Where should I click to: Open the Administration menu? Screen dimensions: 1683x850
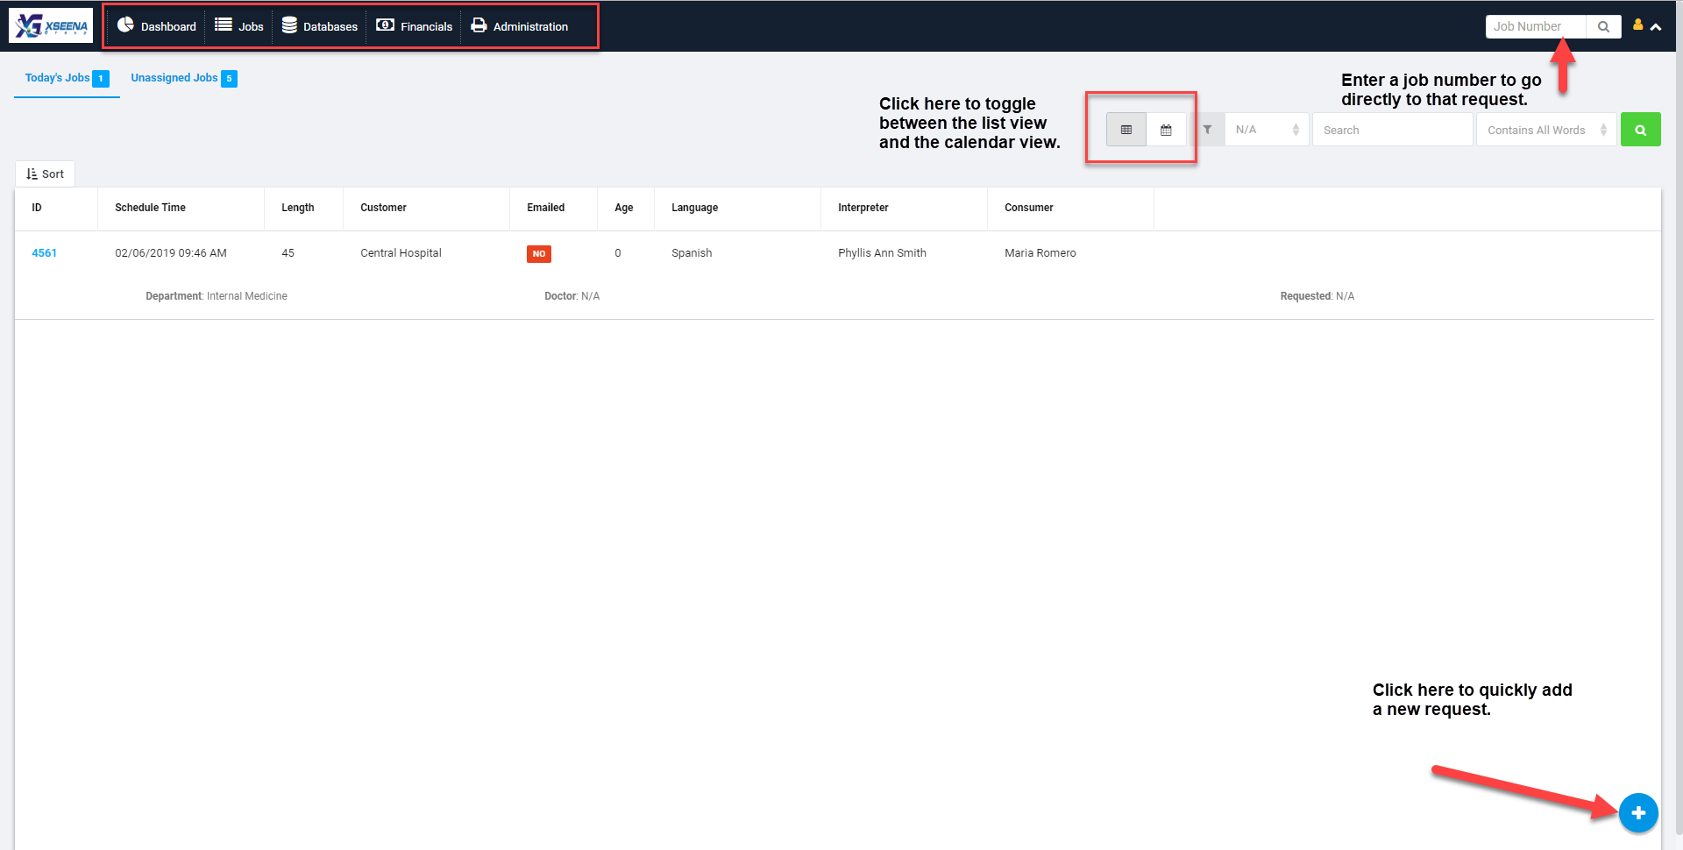(x=520, y=26)
